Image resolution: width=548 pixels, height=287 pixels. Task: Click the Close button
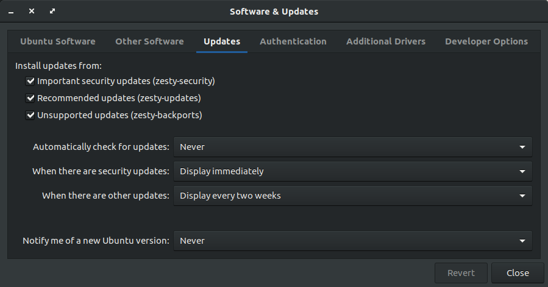[518, 273]
